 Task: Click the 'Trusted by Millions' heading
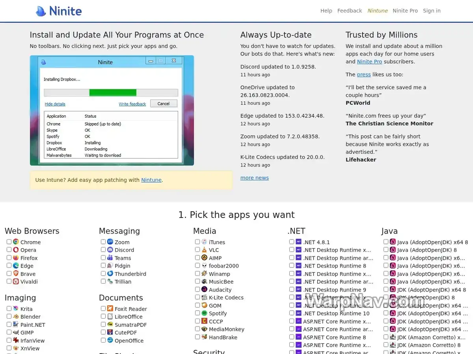pyautogui.click(x=382, y=35)
